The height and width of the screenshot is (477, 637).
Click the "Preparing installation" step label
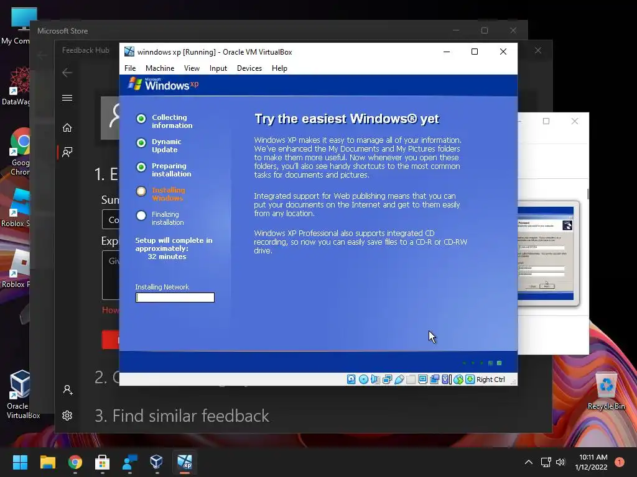pos(171,170)
